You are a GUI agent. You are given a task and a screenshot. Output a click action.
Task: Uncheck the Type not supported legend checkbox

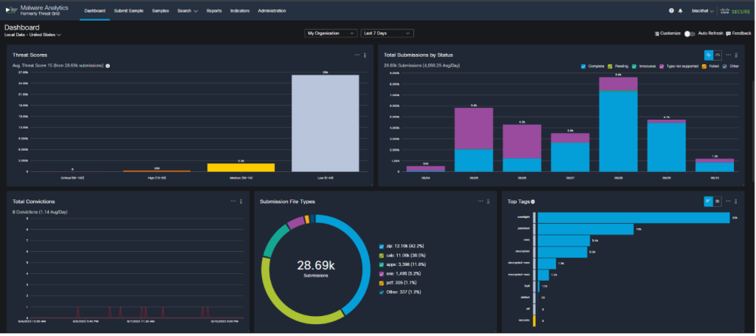[x=662, y=66]
